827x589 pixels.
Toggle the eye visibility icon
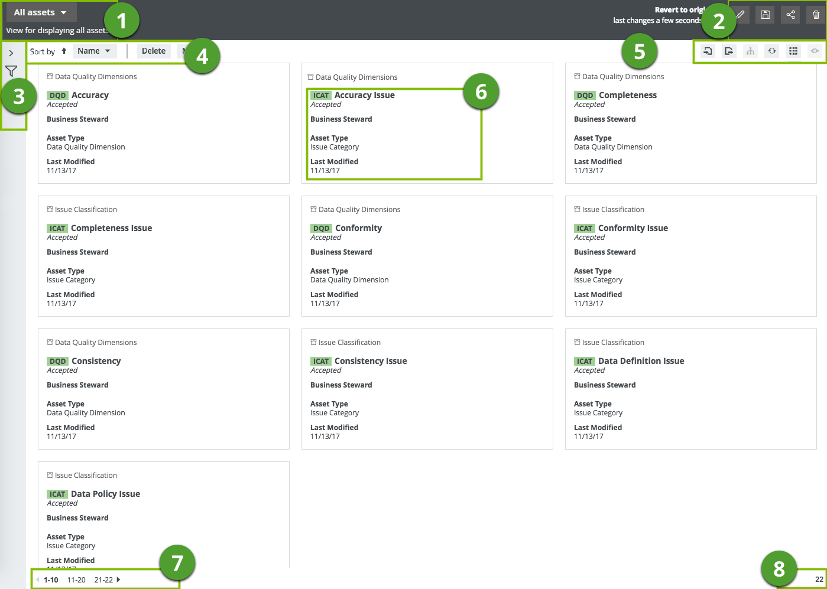[815, 51]
